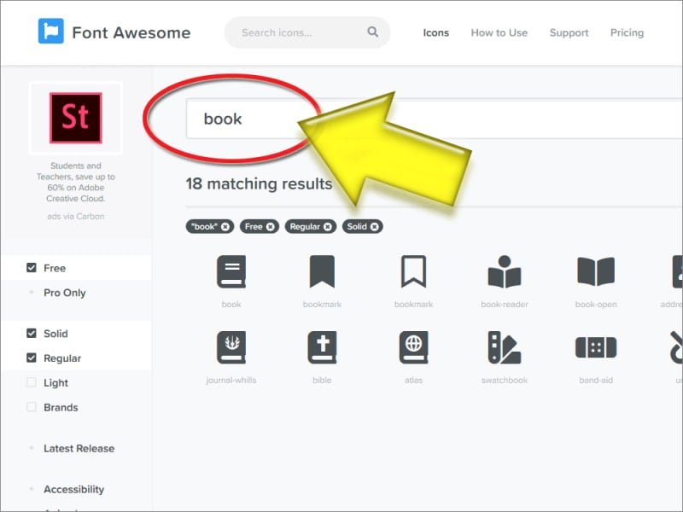Open the How to Use page

(x=499, y=32)
